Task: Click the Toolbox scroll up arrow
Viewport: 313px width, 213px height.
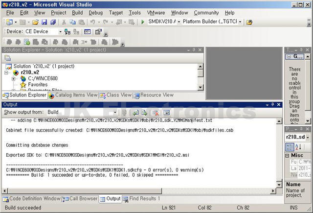Action: coord(308,57)
